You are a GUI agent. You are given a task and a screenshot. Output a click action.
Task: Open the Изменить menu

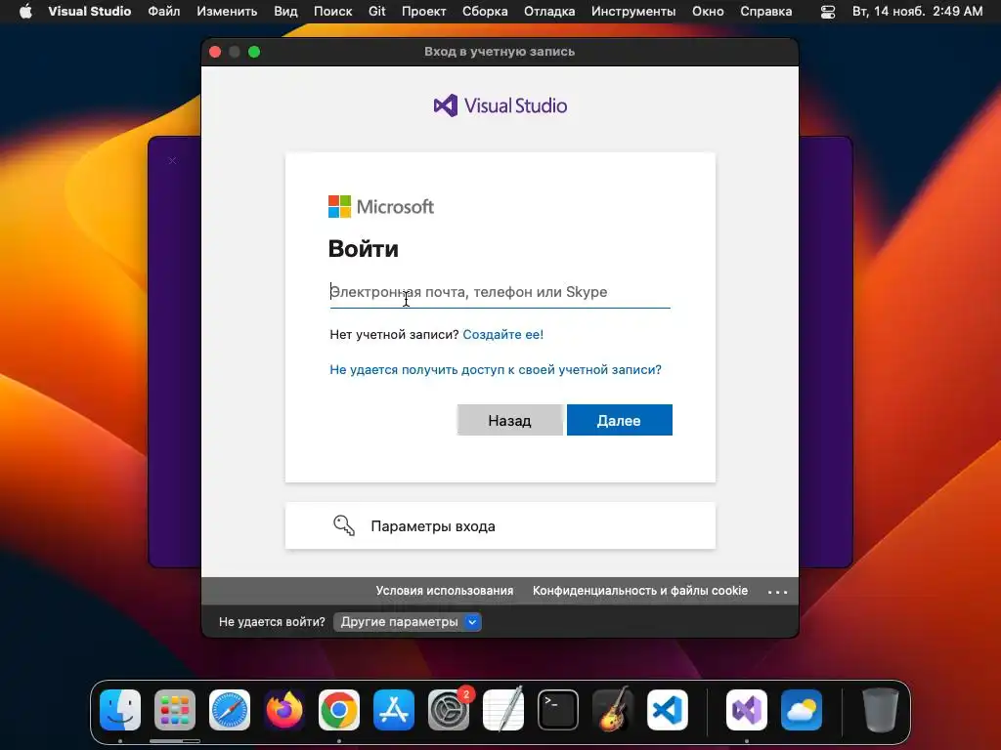coord(227,11)
